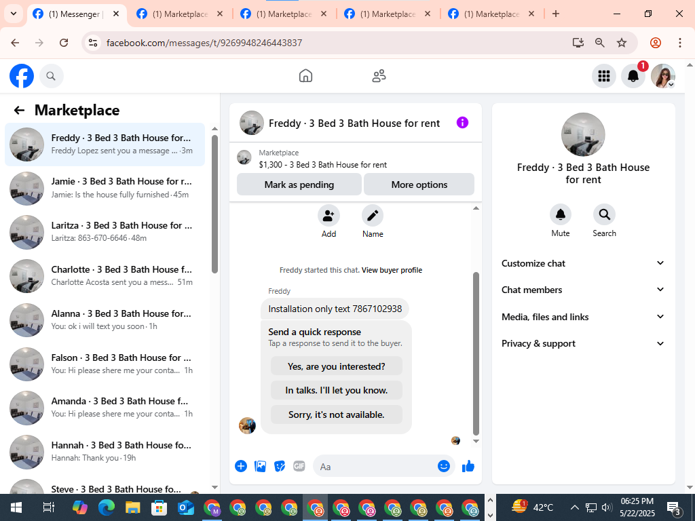Attach a photo using the image icon
The image size is (695, 521).
[260, 466]
